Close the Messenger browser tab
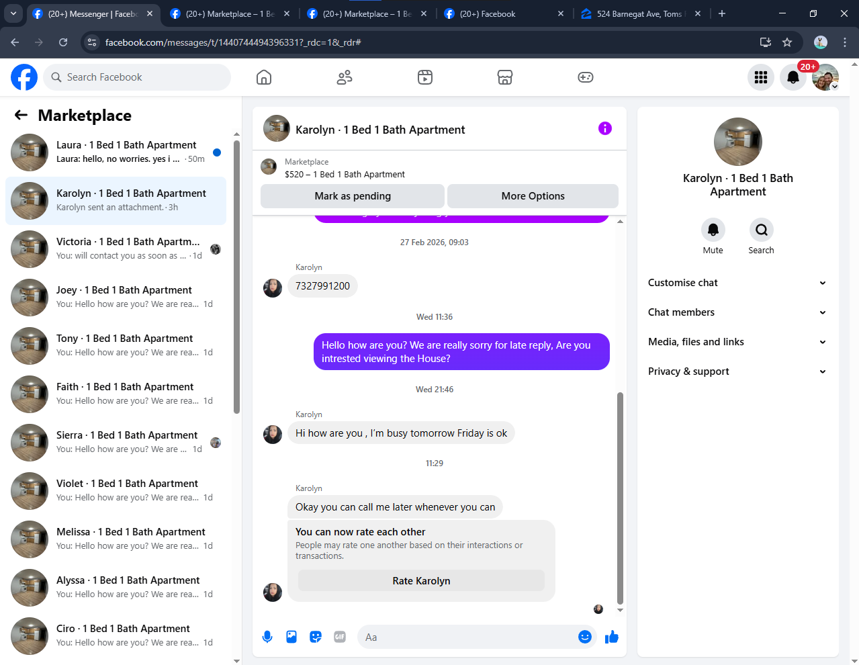The height and width of the screenshot is (665, 859). click(x=150, y=13)
